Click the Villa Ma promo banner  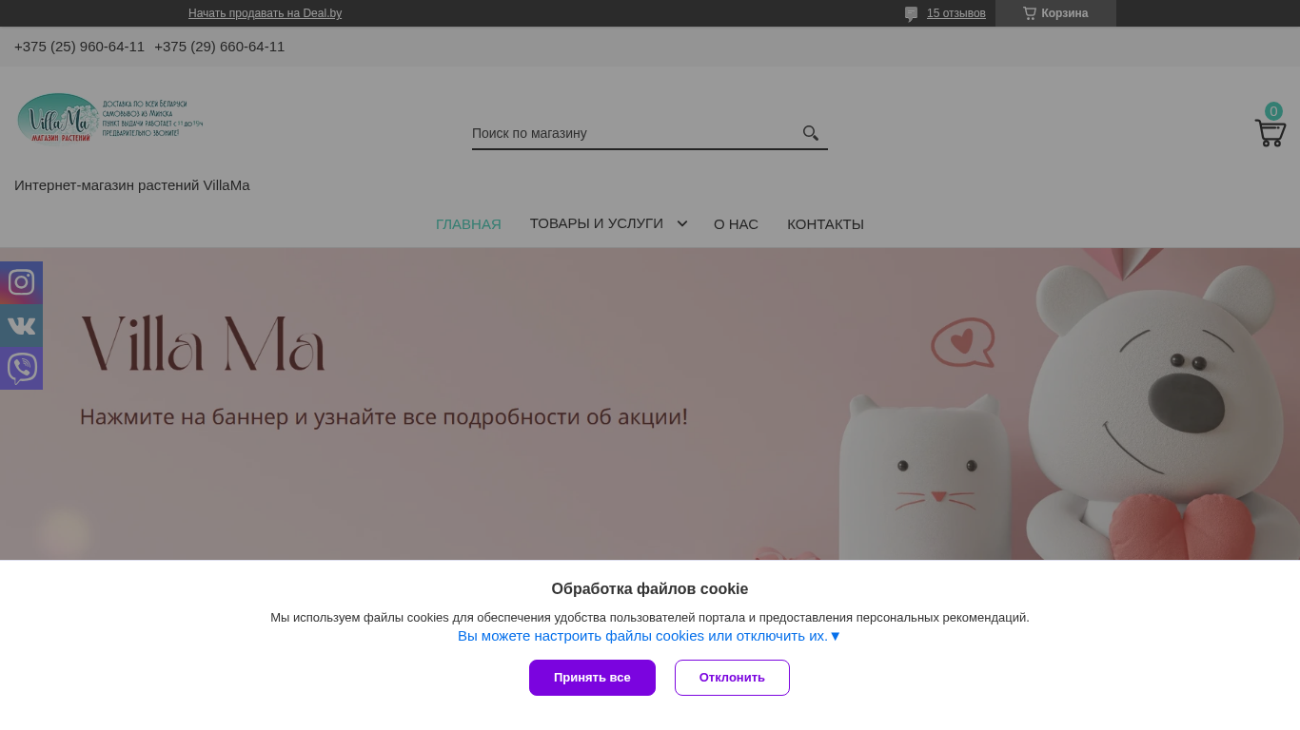[x=650, y=404]
